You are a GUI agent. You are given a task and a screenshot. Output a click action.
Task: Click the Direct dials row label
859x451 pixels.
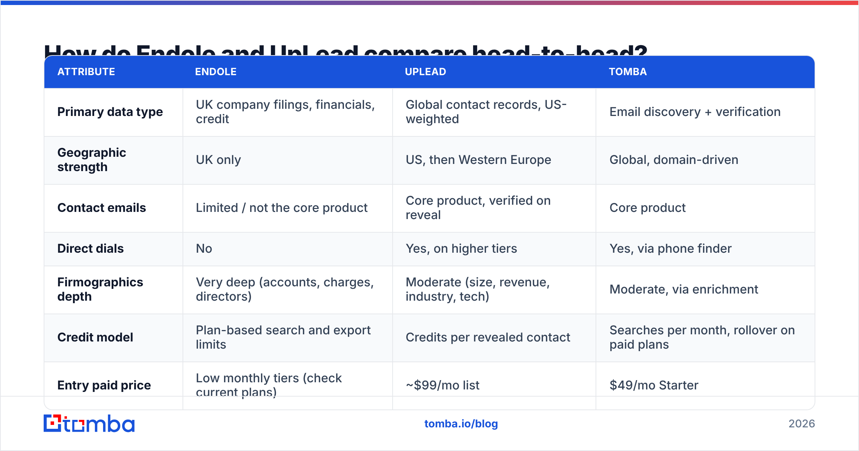click(x=91, y=248)
